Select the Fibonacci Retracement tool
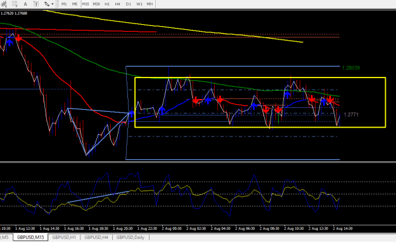Screen dimensions: 396x242 (15, 4)
